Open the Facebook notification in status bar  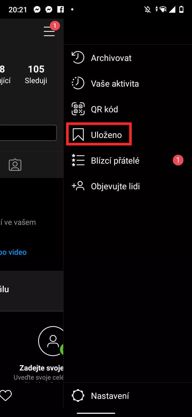pyautogui.click(x=61, y=10)
